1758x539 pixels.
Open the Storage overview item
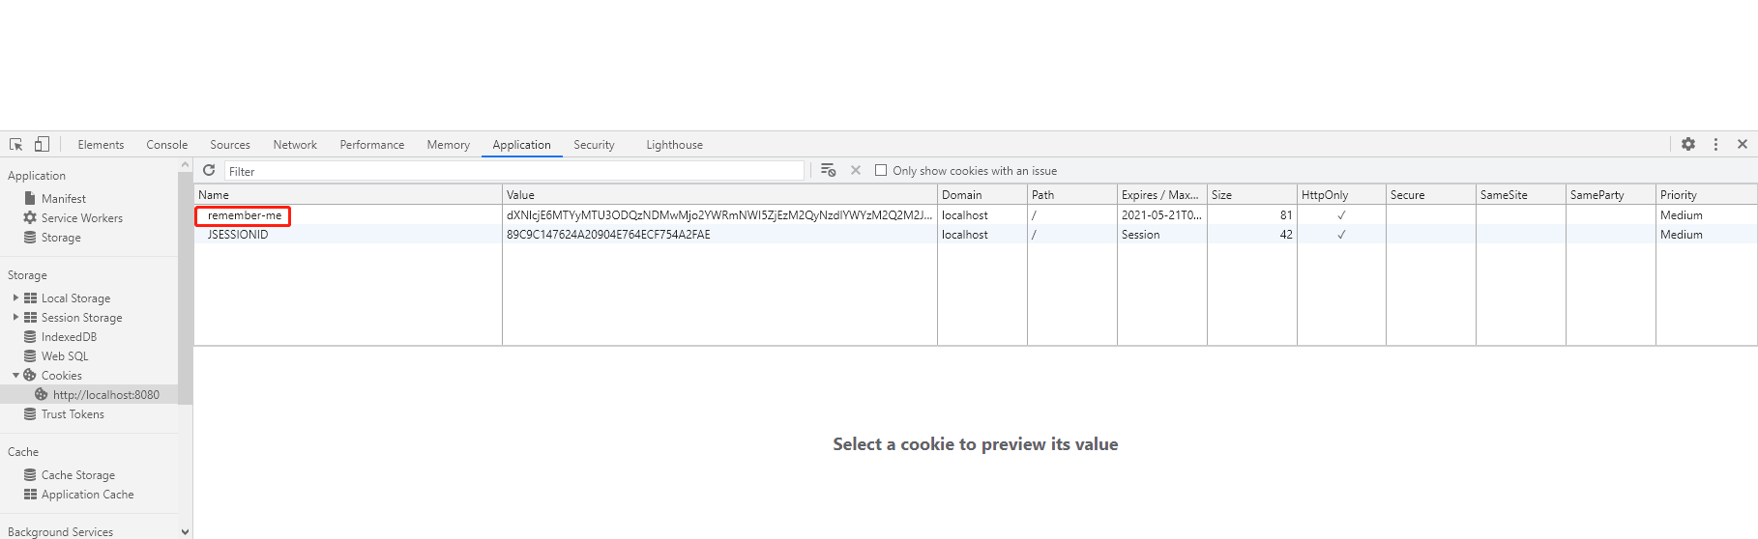coord(60,237)
